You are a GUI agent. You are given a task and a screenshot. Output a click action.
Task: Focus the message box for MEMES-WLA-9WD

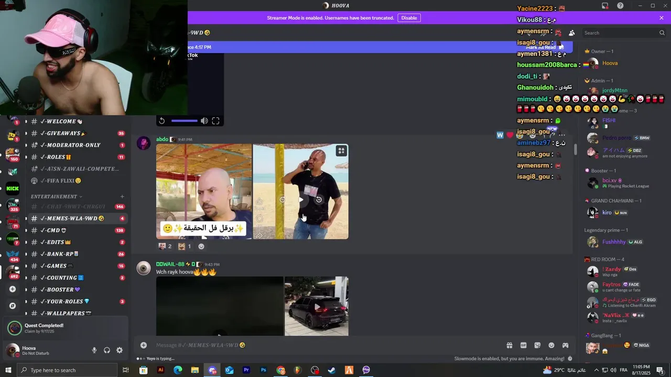pyautogui.click(x=325, y=345)
